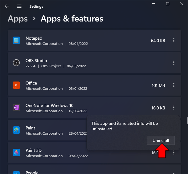Click the Paint app icon
188x174 pixels.
click(16, 130)
